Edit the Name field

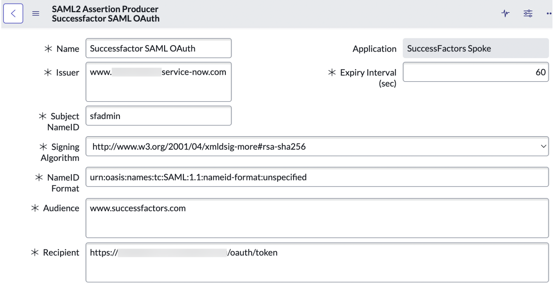159,48
